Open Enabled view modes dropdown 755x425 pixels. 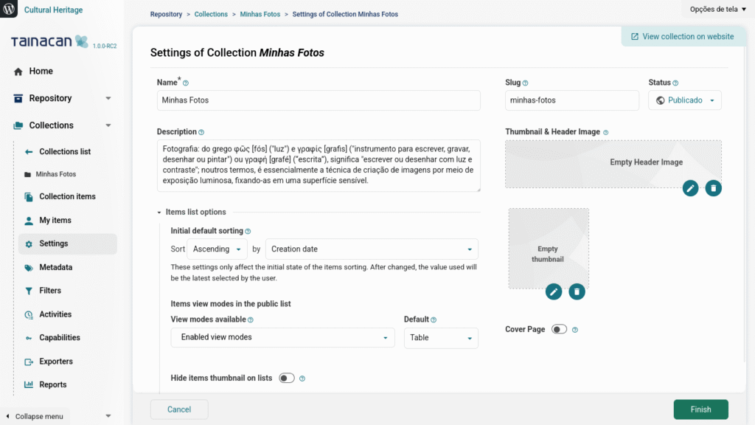click(x=282, y=337)
